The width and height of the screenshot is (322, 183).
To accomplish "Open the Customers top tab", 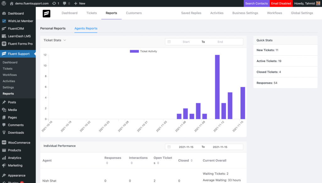I will pyautogui.click(x=134, y=13).
